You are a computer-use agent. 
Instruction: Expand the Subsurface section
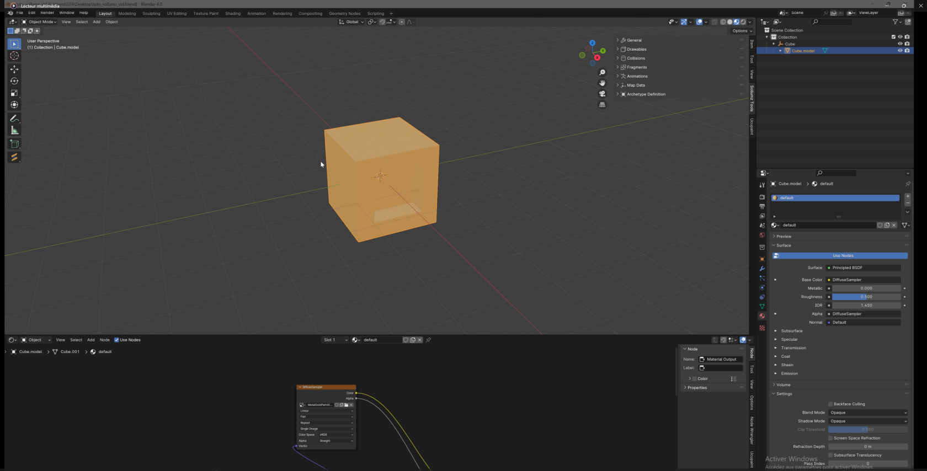coord(791,331)
